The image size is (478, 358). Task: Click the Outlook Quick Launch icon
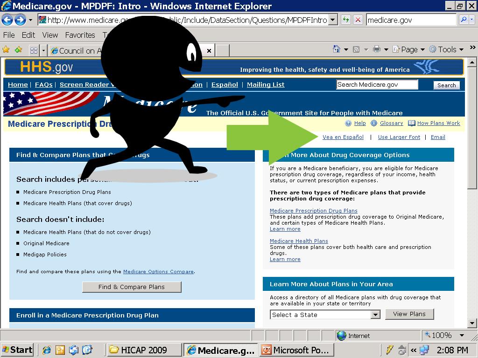coord(60,350)
